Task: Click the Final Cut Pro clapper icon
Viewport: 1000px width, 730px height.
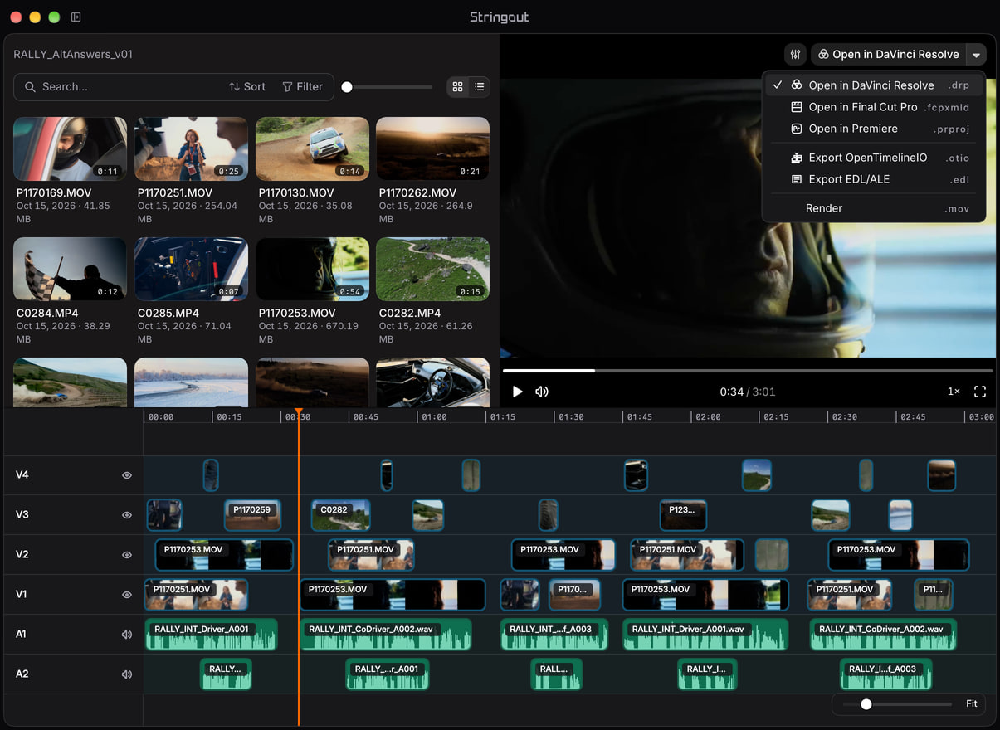Action: point(796,107)
